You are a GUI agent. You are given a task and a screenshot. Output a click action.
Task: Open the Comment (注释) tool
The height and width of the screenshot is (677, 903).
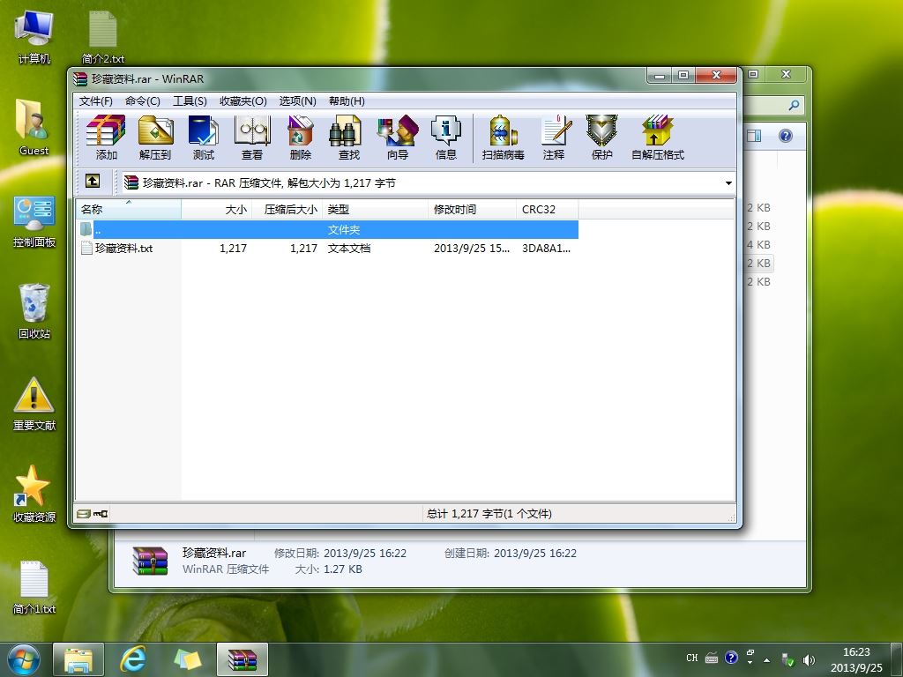click(554, 138)
